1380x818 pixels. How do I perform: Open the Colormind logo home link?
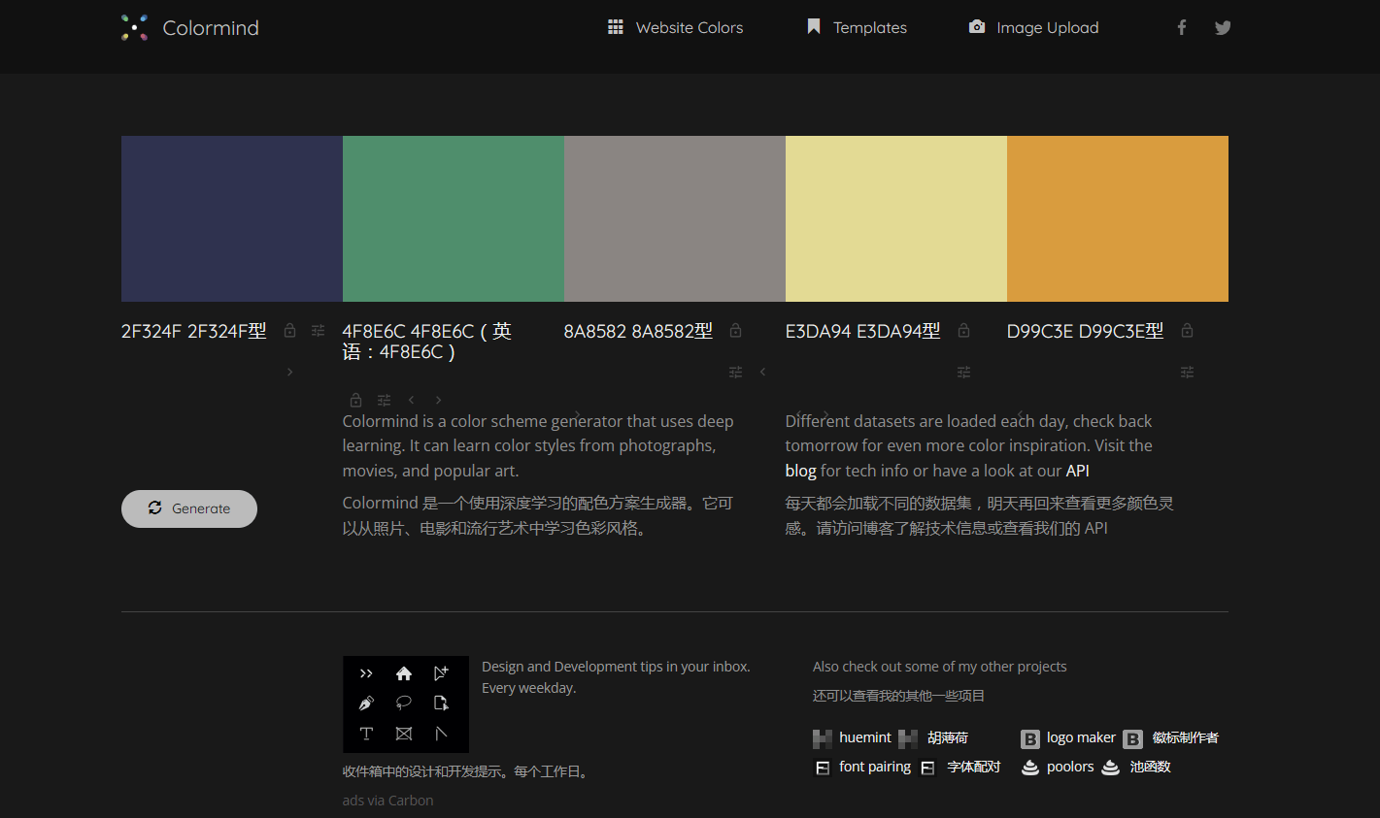point(190,27)
